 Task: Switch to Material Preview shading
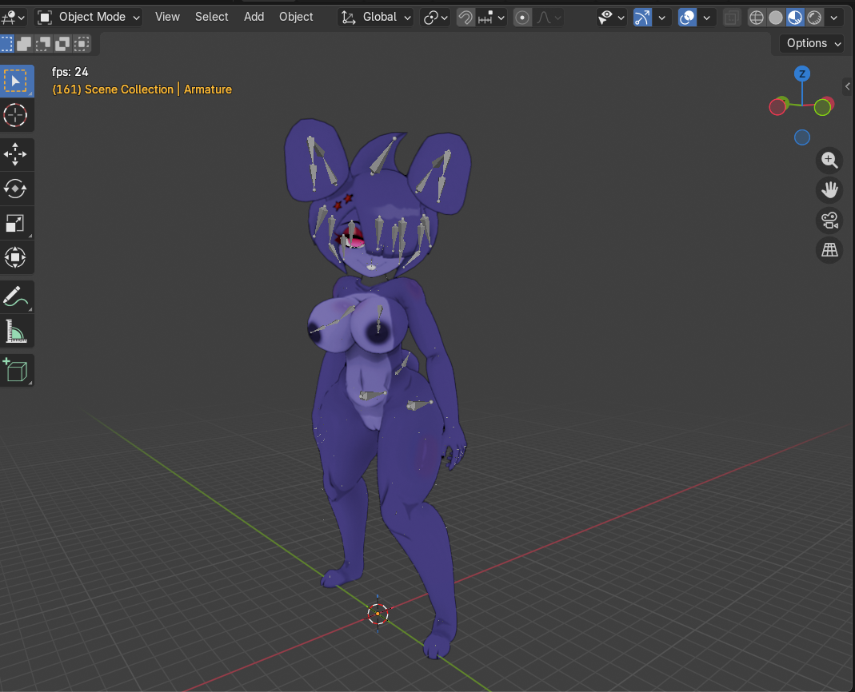click(x=795, y=18)
